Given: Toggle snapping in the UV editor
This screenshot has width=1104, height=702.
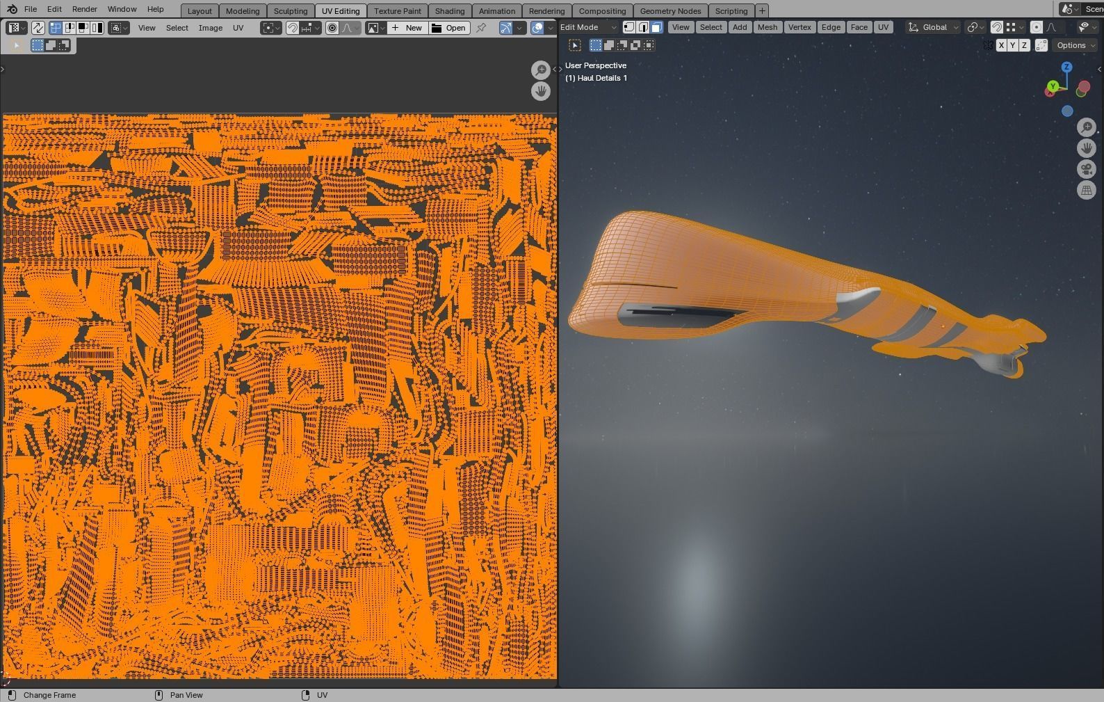Looking at the screenshot, I should [x=293, y=28].
